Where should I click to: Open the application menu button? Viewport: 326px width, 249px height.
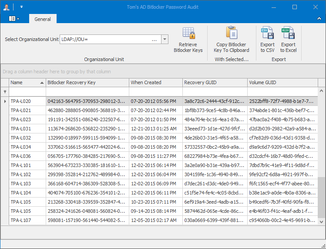pos(14,19)
